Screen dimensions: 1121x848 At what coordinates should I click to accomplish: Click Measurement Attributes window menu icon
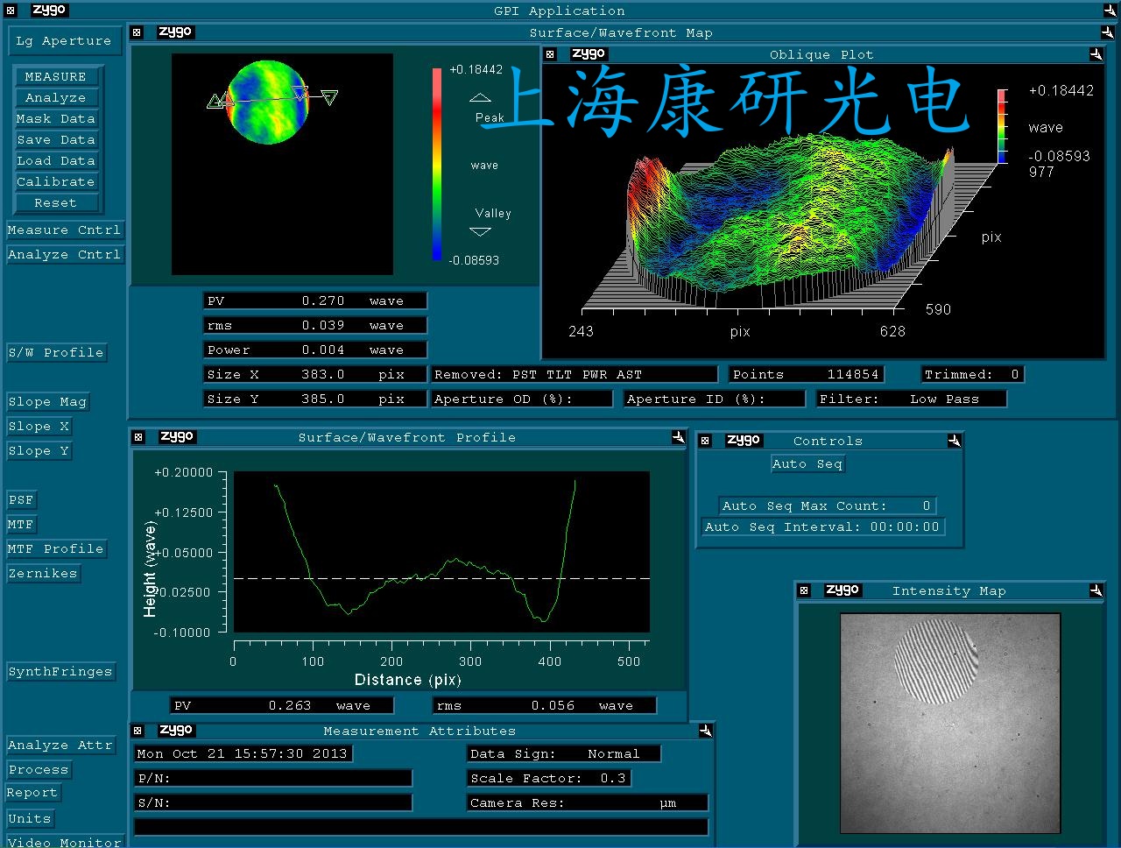click(137, 731)
